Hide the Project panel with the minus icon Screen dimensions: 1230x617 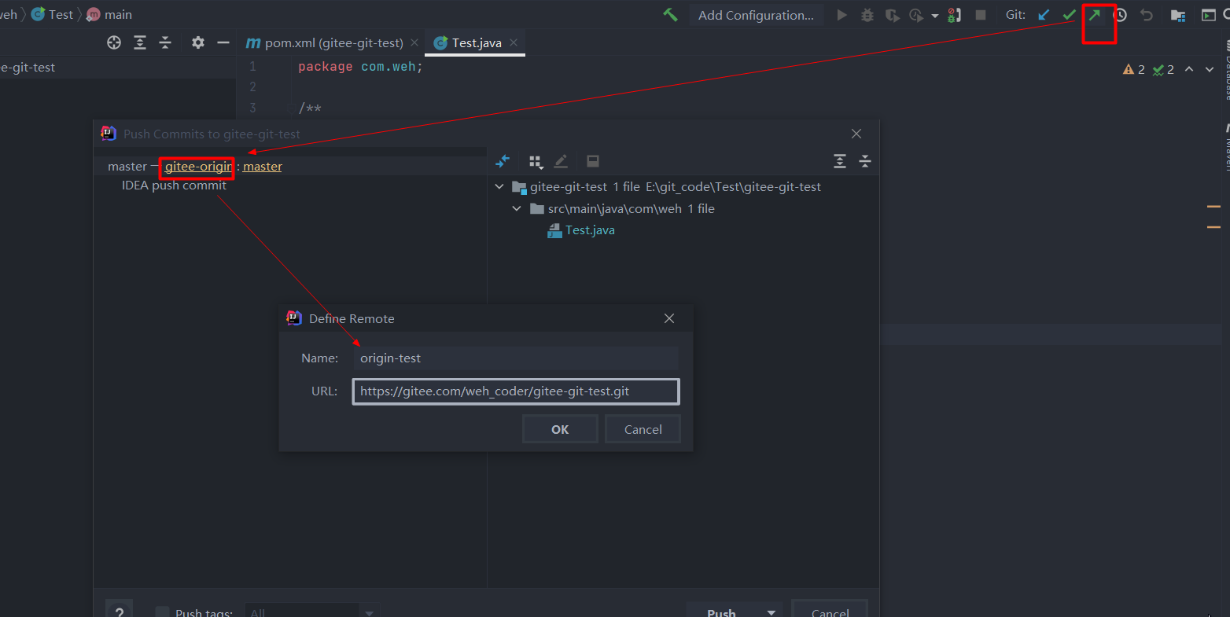point(223,42)
